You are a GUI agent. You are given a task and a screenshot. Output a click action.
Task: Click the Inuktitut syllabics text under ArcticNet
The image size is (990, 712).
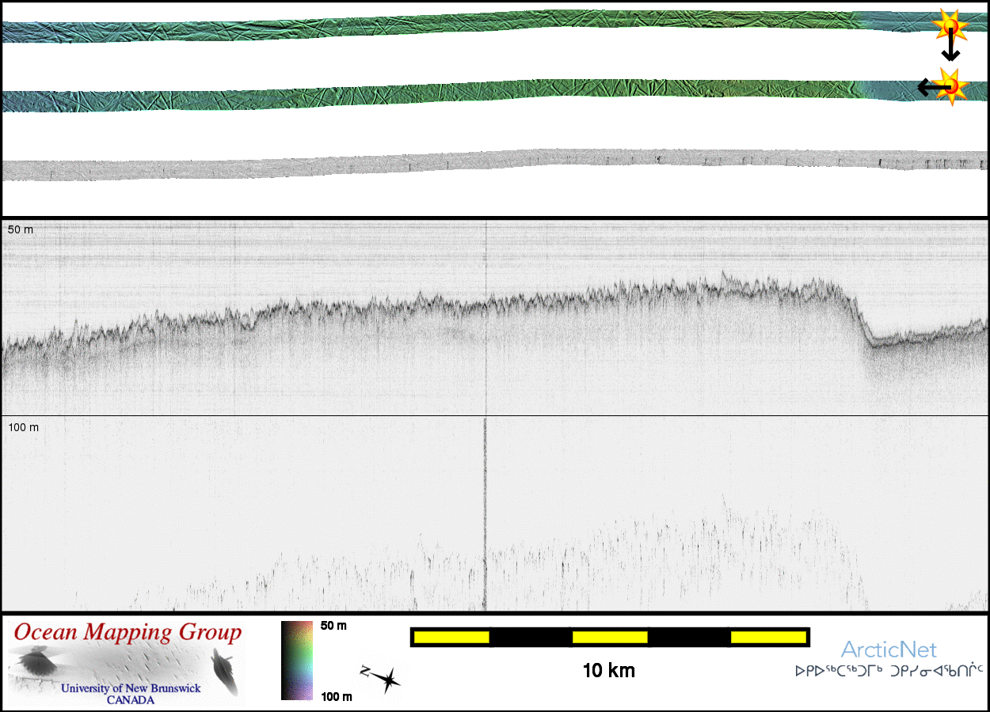pos(889,672)
